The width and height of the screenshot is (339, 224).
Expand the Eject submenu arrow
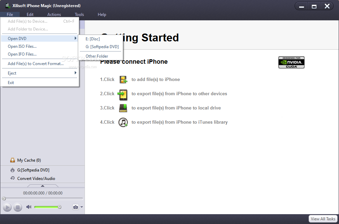tap(75, 73)
